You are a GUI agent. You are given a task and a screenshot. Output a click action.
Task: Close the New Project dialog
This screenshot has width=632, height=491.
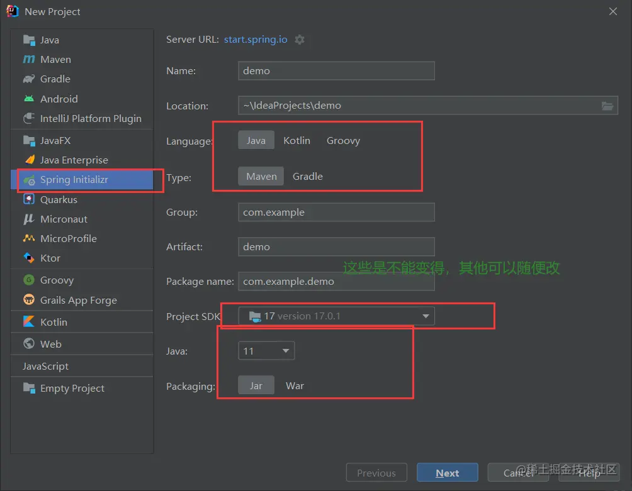coord(613,11)
